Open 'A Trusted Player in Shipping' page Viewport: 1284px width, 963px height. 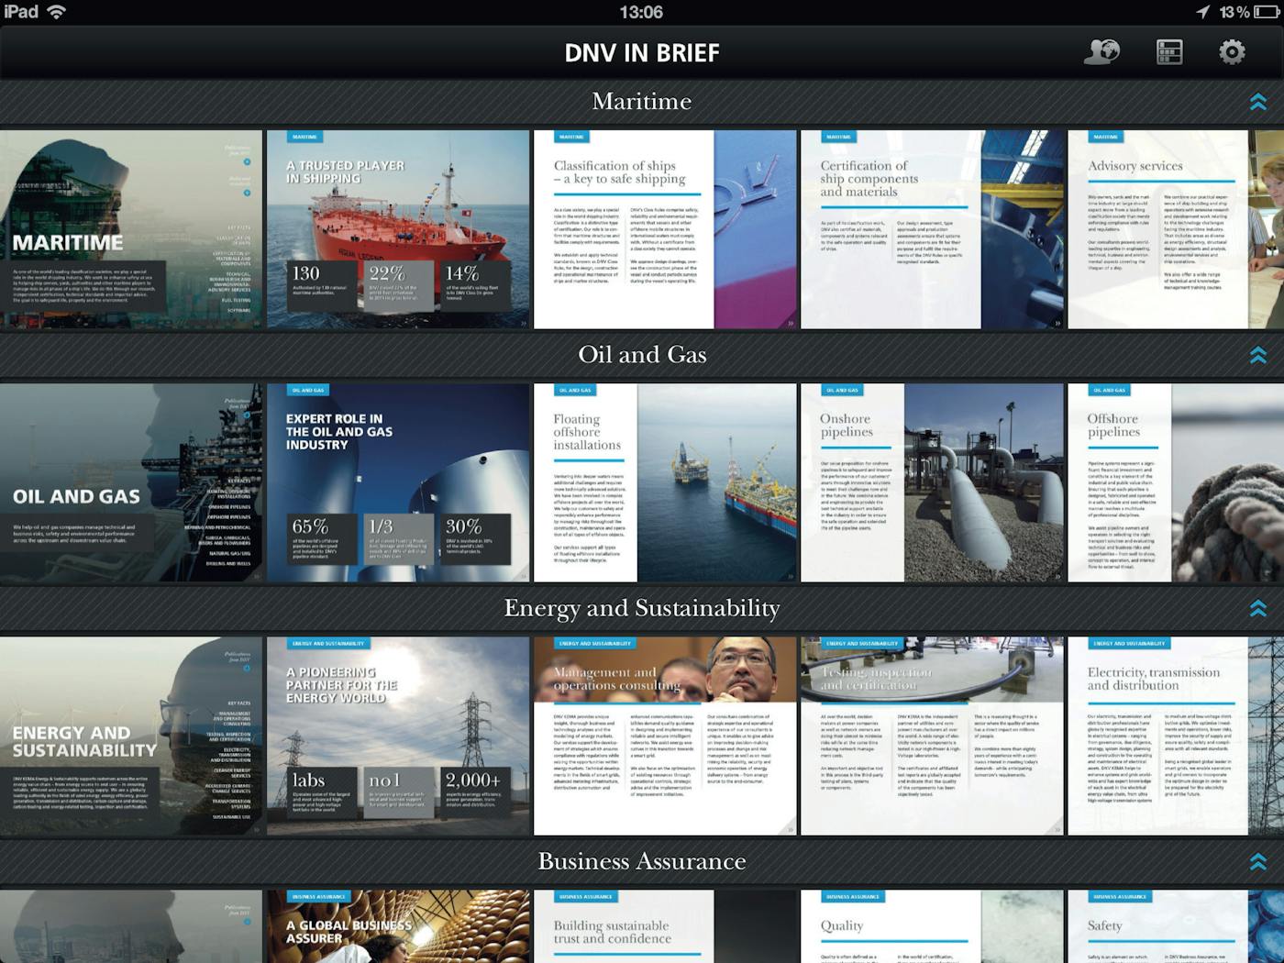pos(398,229)
